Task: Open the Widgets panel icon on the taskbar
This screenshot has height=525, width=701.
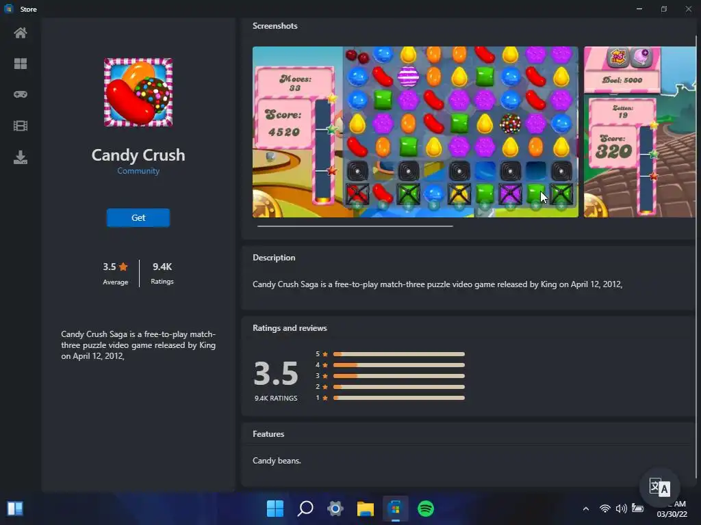Action: [x=15, y=509]
